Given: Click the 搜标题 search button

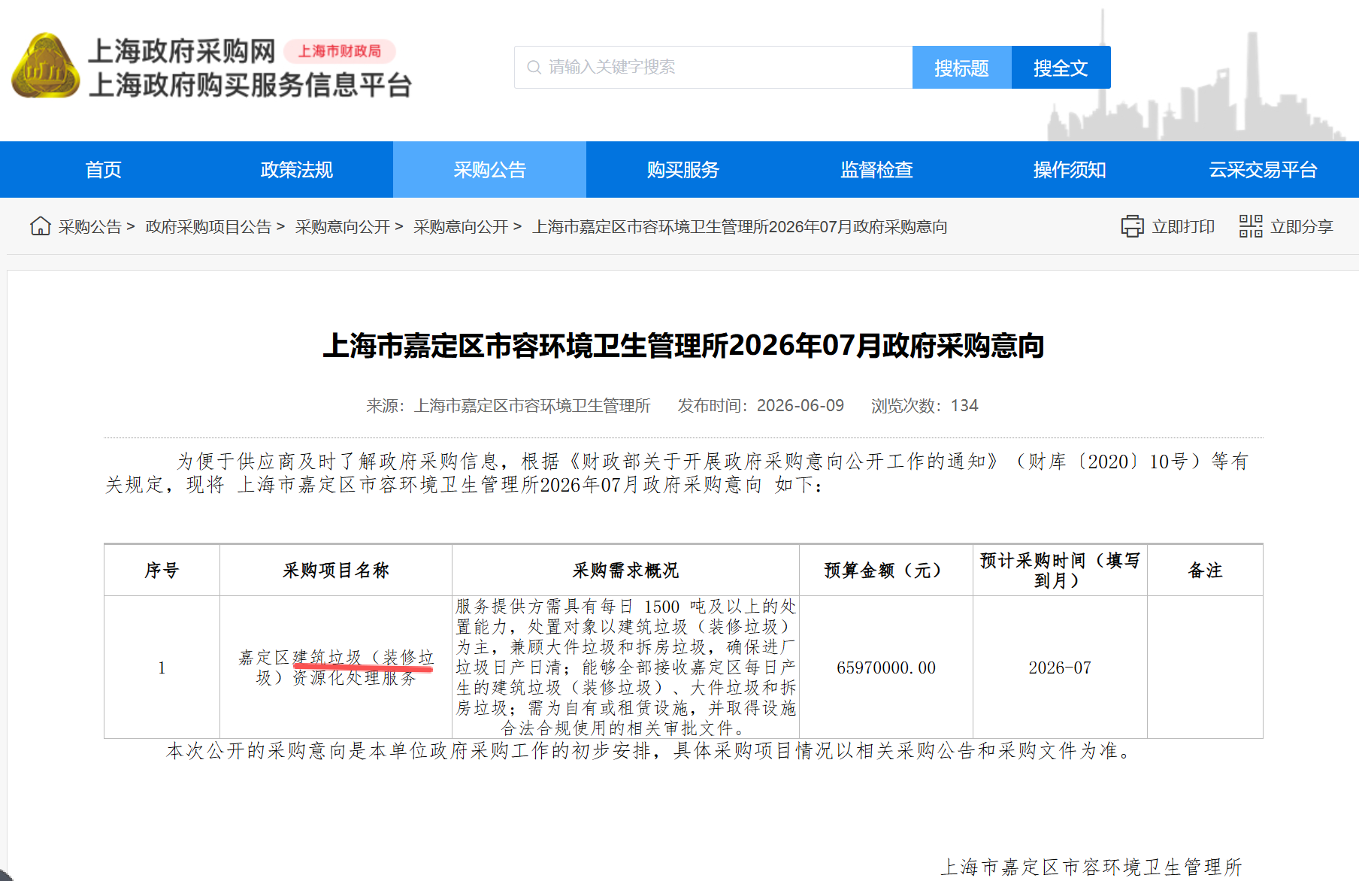Looking at the screenshot, I should [962, 68].
